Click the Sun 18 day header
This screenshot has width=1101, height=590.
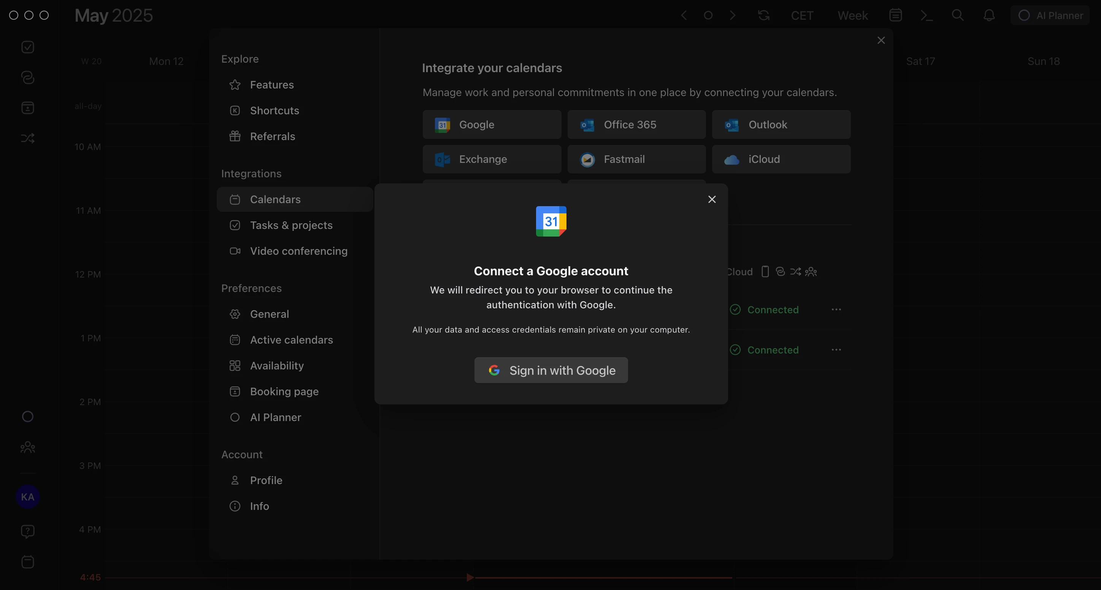tap(1044, 62)
